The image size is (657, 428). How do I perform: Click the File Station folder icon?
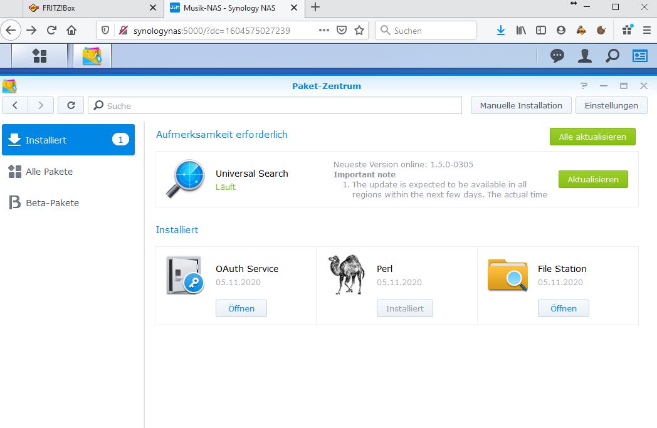point(507,275)
